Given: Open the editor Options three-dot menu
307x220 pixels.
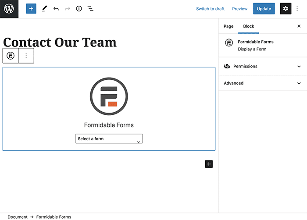Looking at the screenshot, I should coord(297,9).
